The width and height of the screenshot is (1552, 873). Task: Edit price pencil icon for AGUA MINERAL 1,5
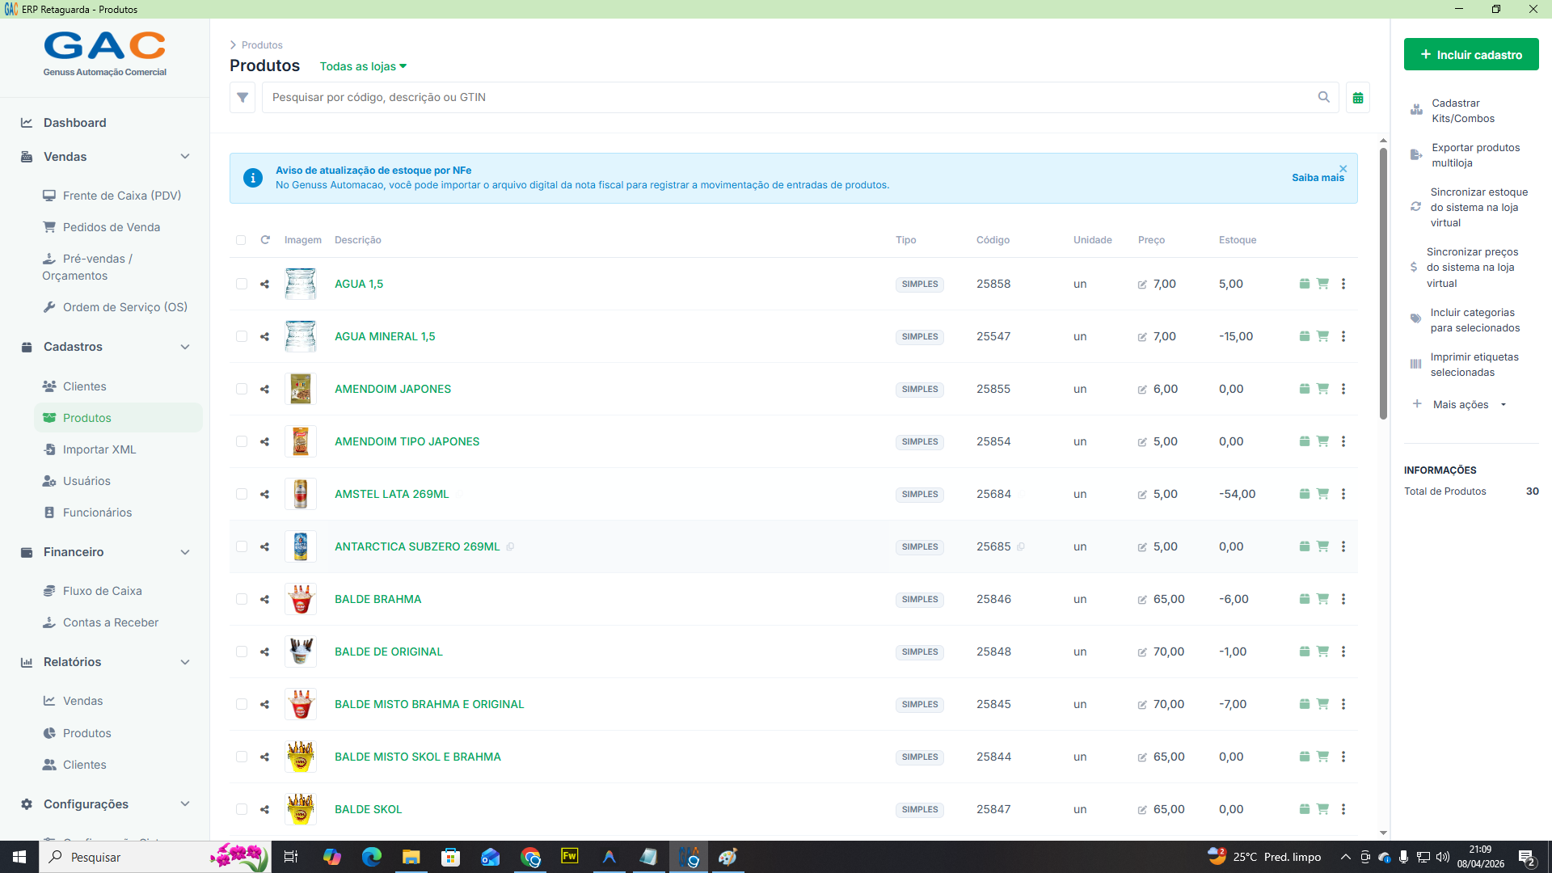click(x=1142, y=337)
